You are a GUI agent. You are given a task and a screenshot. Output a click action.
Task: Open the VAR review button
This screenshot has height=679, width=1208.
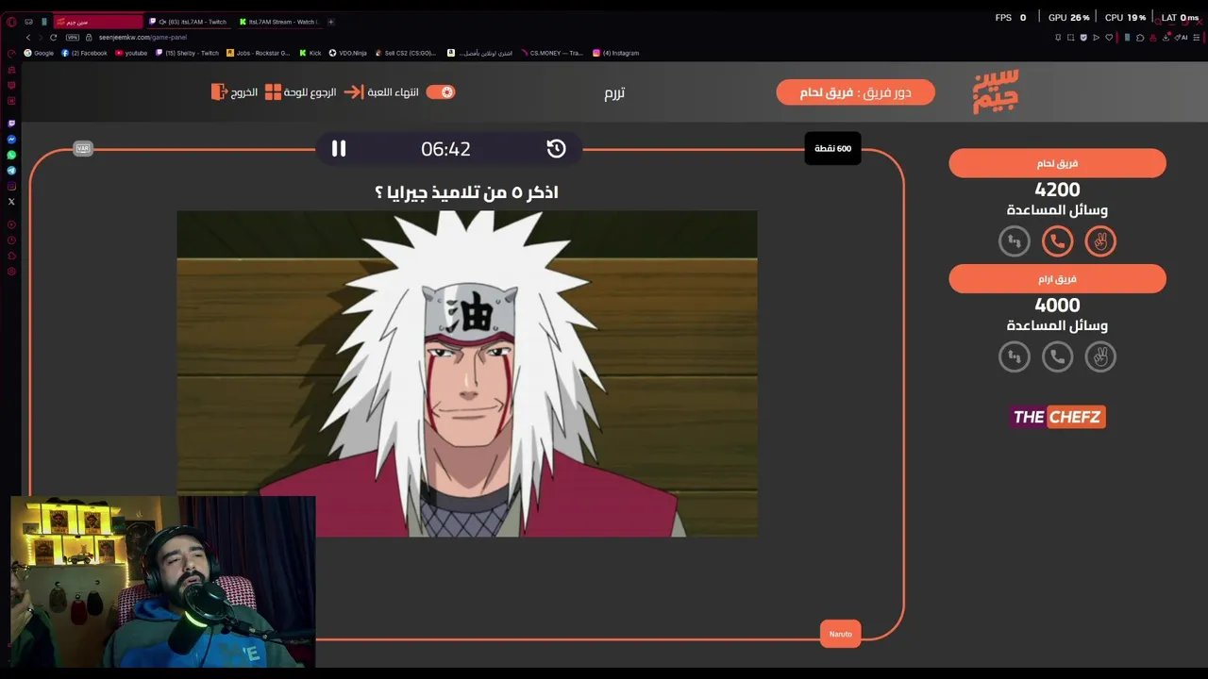(83, 149)
